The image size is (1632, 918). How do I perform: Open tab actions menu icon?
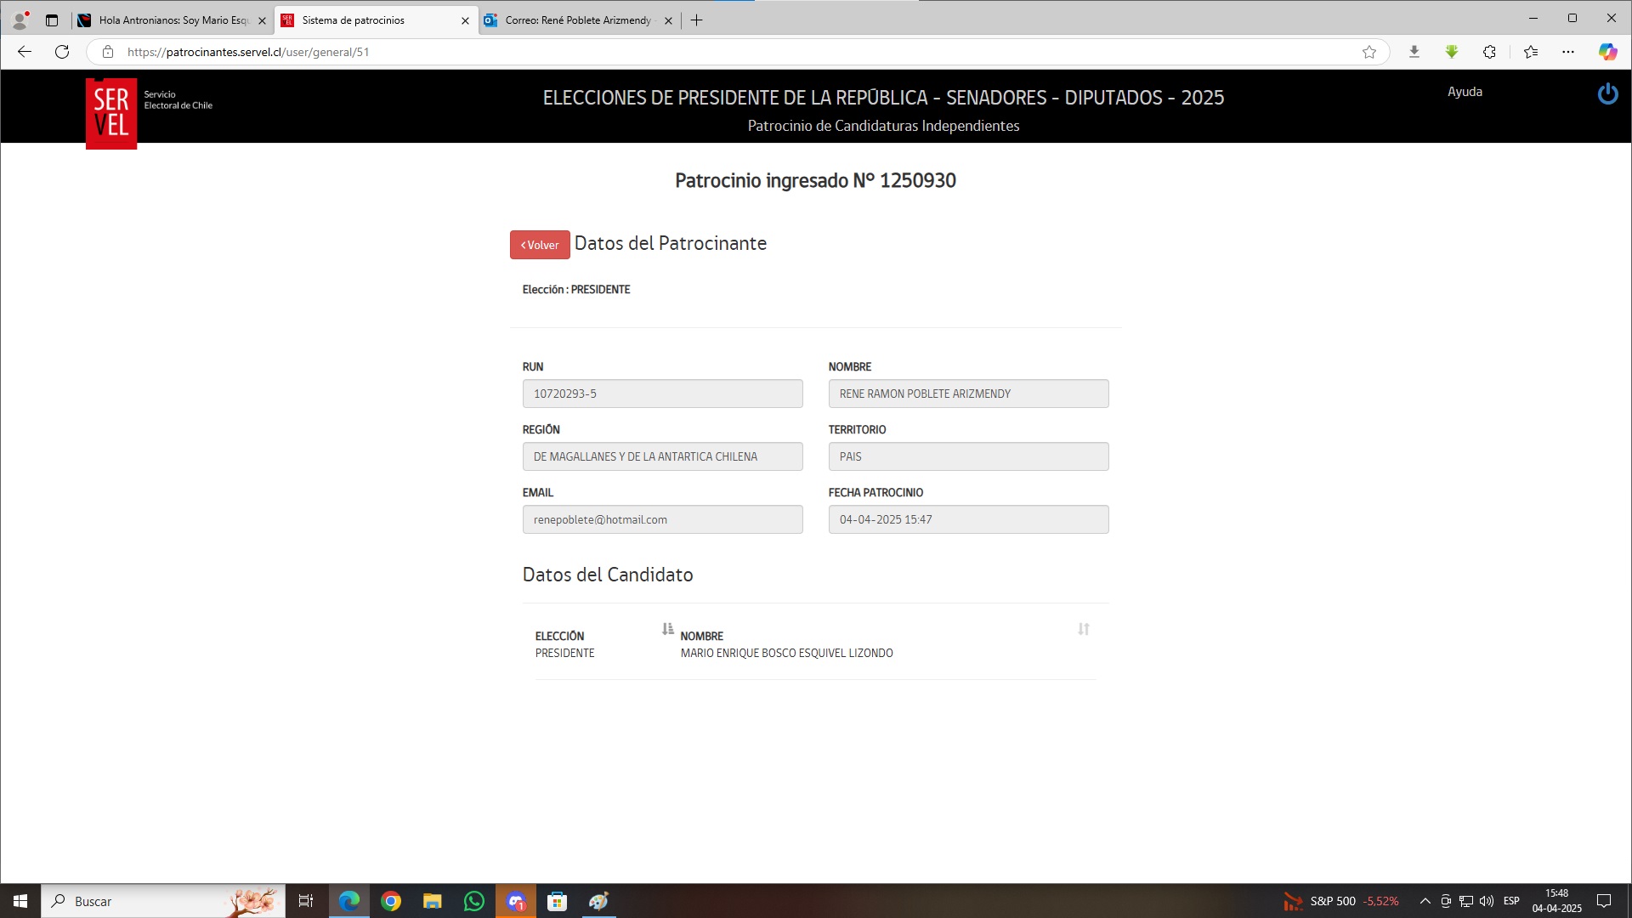click(52, 20)
